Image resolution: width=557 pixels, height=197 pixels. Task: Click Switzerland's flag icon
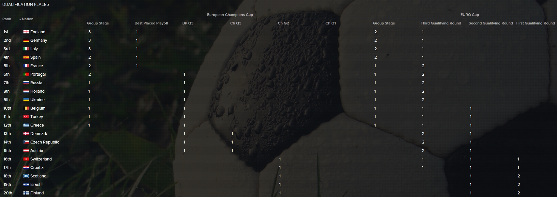(26, 159)
